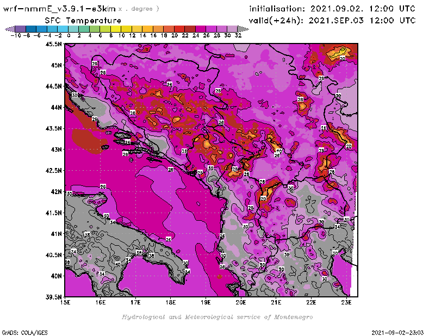Click the legend swatch between -6 and -4
The height and width of the screenshot is (336, 435).
(x=42, y=29)
